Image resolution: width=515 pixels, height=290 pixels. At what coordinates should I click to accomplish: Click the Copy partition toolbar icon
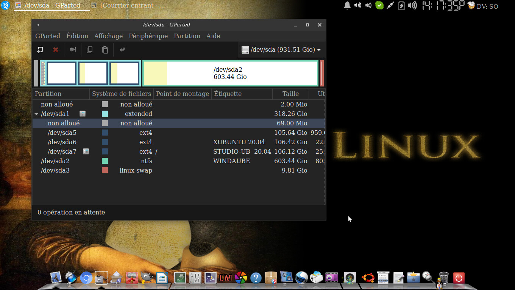click(x=89, y=49)
